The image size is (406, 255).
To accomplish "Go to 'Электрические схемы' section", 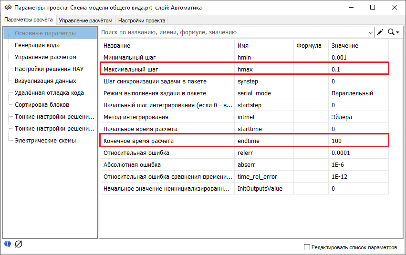I will pos(45,141).
